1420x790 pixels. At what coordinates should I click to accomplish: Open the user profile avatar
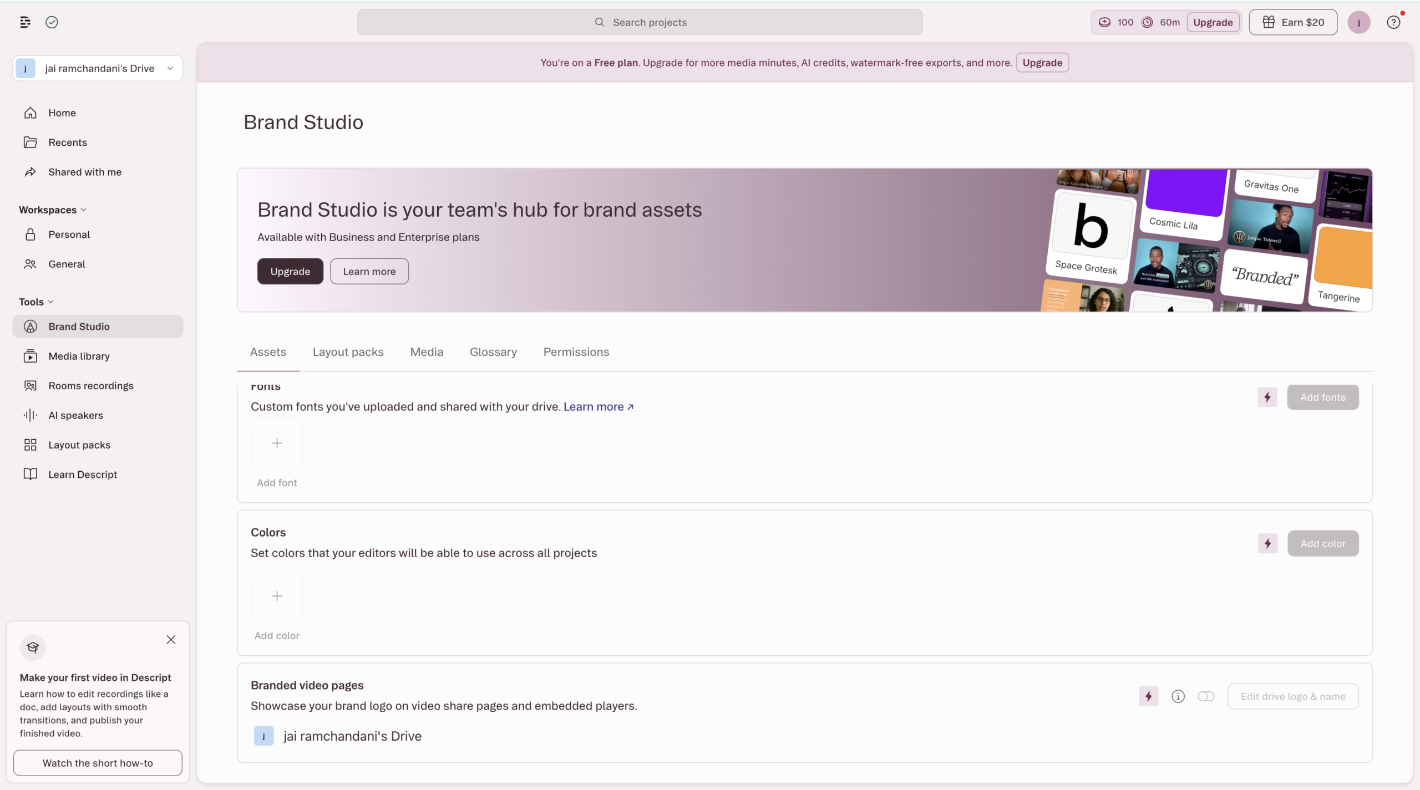[1359, 22]
